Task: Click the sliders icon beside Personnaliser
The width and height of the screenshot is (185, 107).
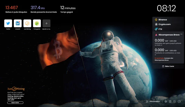Action: click(147, 102)
